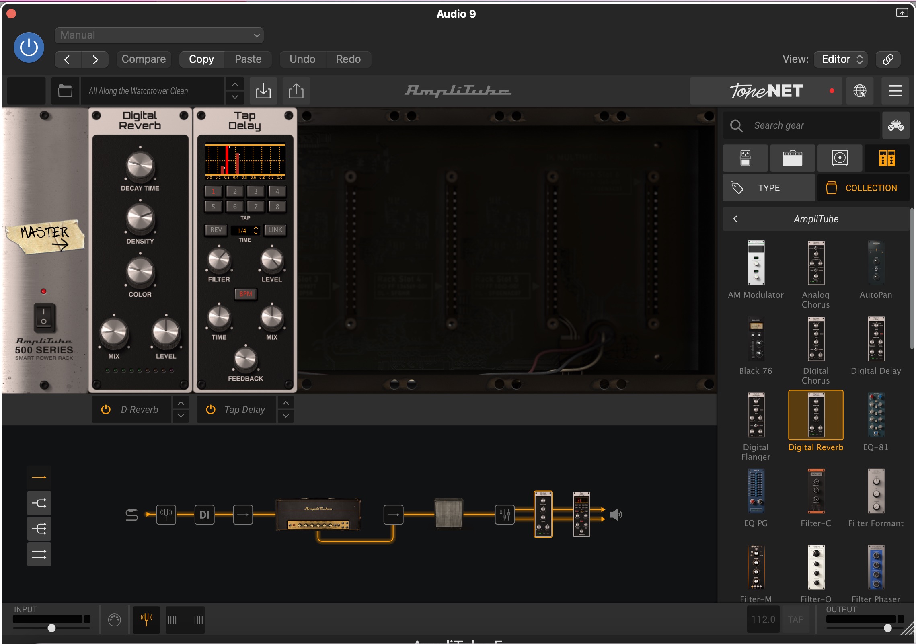This screenshot has width=916, height=644.
Task: Switch to the TYPE tab
Action: click(769, 188)
